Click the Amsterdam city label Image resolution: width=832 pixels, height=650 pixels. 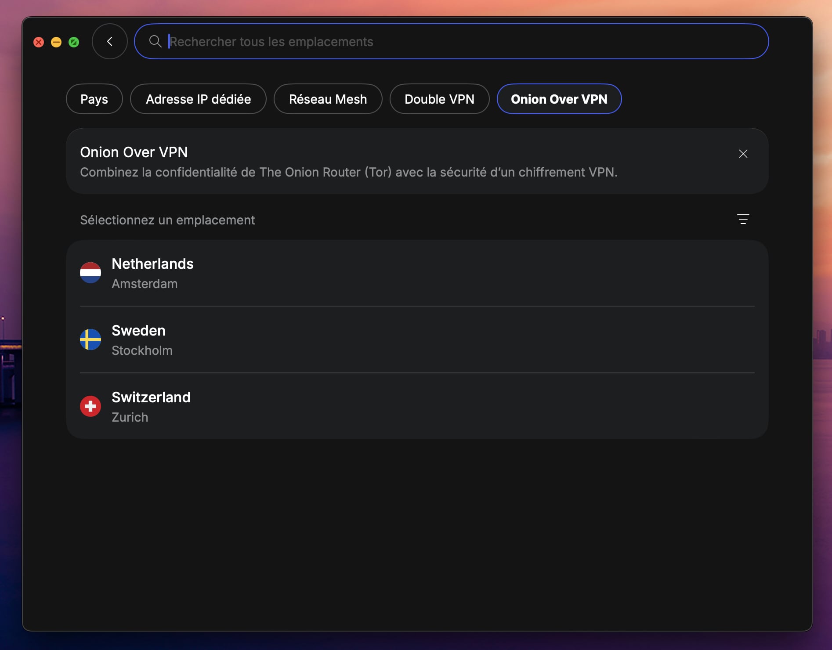tap(145, 284)
